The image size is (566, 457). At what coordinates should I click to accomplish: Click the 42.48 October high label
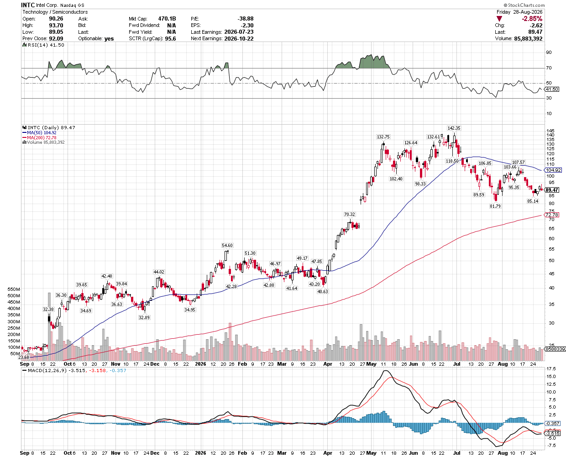tap(106, 276)
